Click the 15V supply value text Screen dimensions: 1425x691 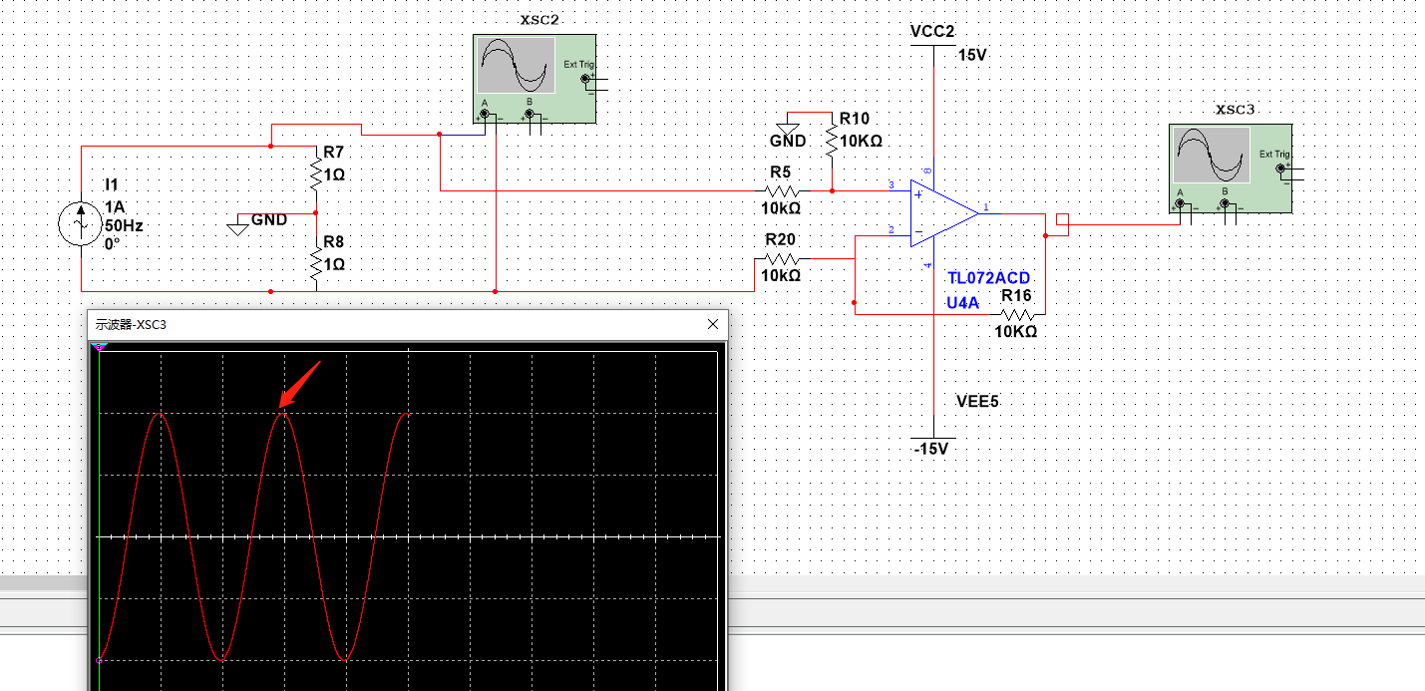pyautogui.click(x=972, y=55)
